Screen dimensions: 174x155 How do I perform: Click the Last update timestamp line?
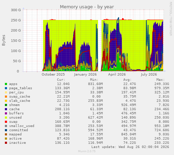click(x=130, y=147)
